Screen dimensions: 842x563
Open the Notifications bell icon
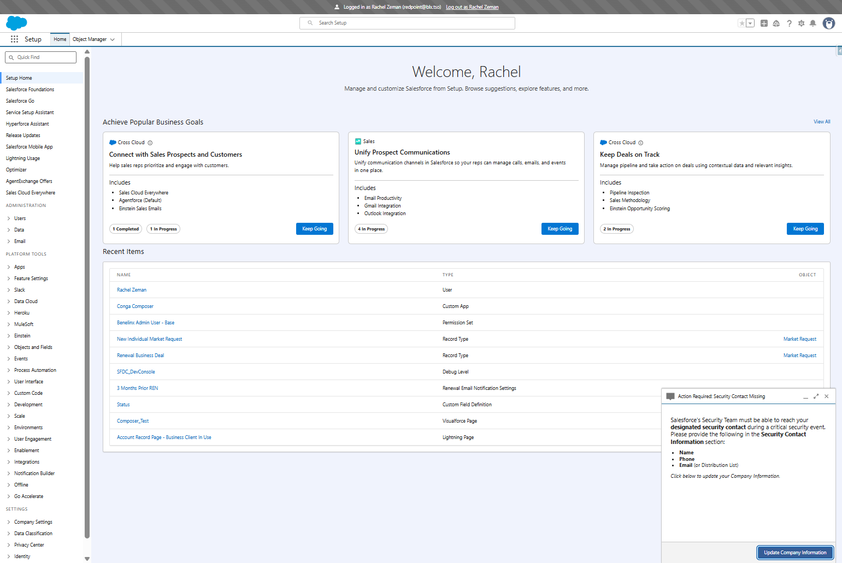point(813,23)
